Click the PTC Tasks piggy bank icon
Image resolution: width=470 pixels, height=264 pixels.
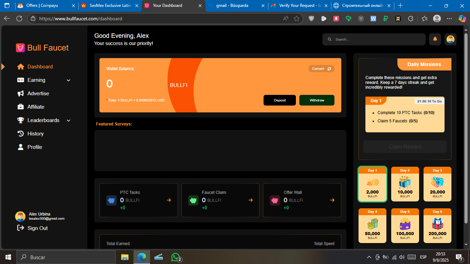click(x=111, y=200)
